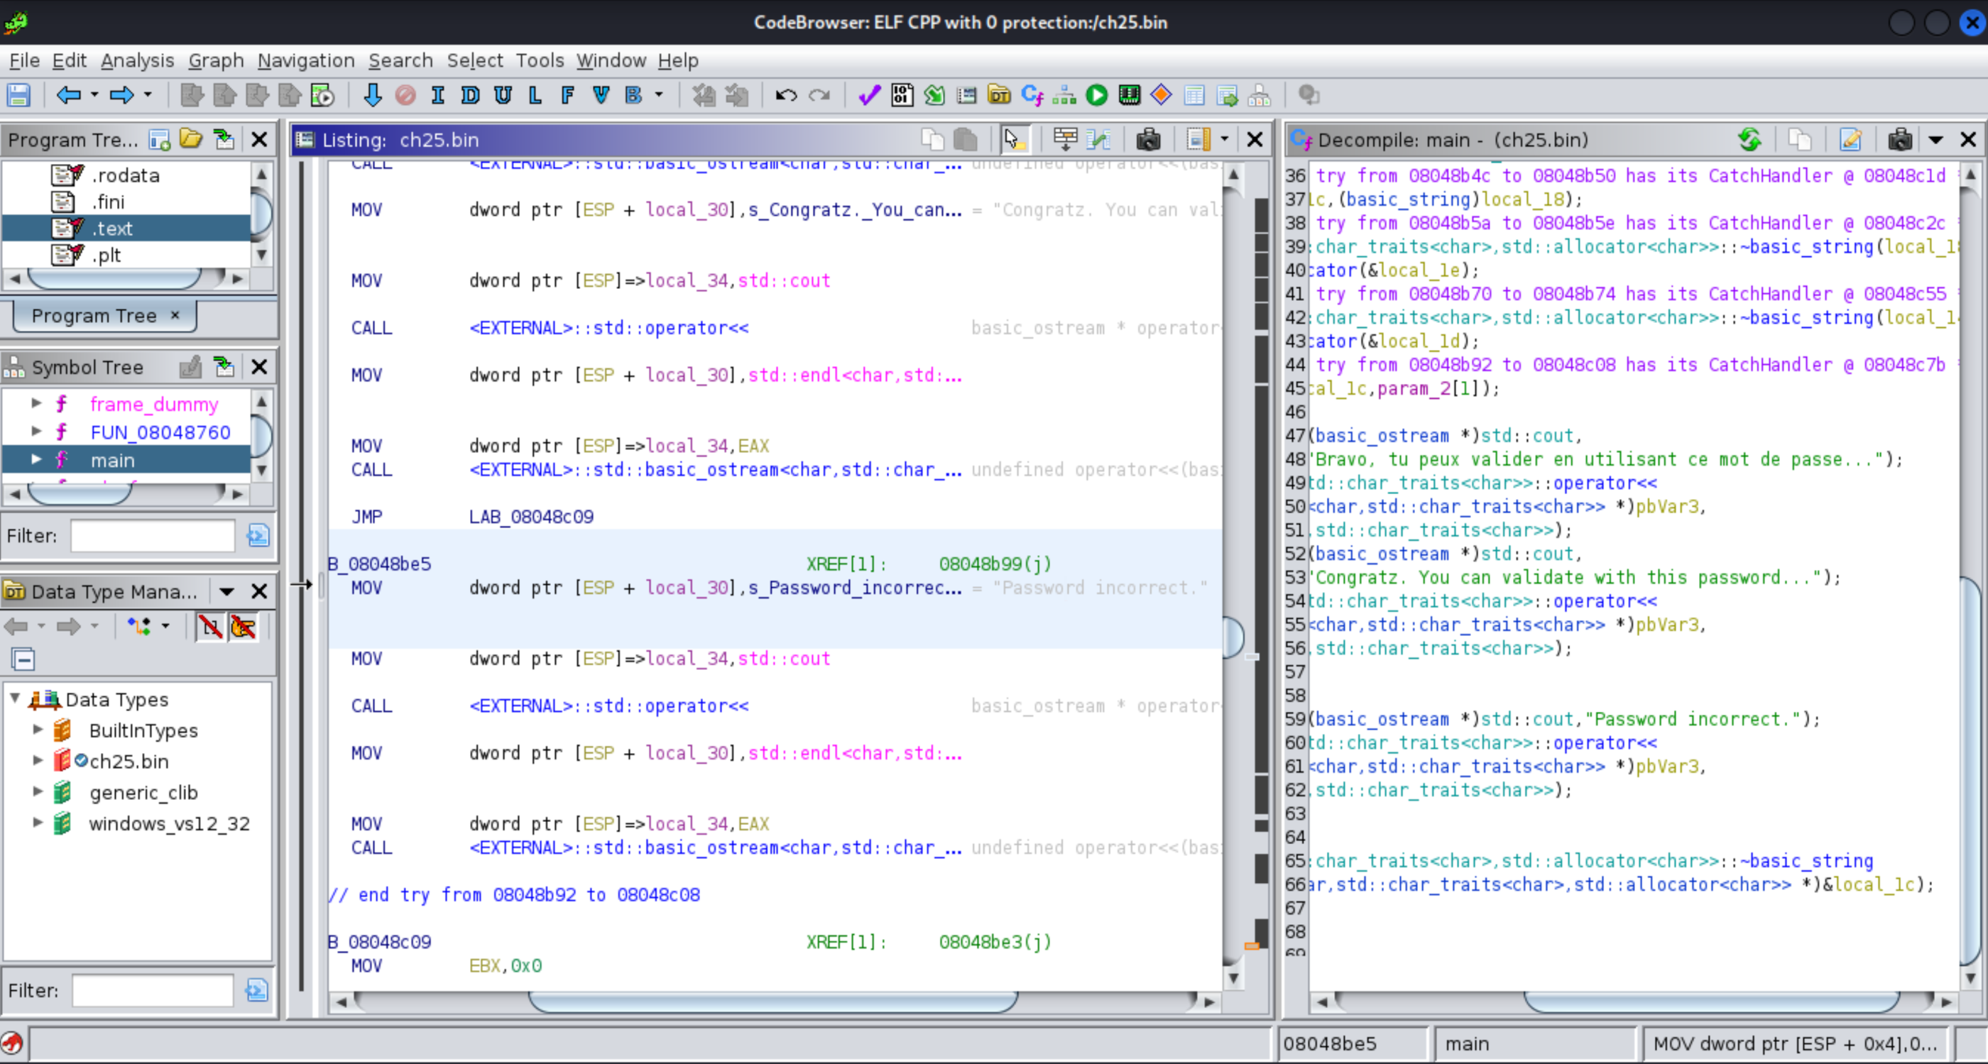This screenshot has height=1064, width=1988.
Task: Toggle the Listing mouse hover mode cursor icon
Action: click(x=1012, y=139)
